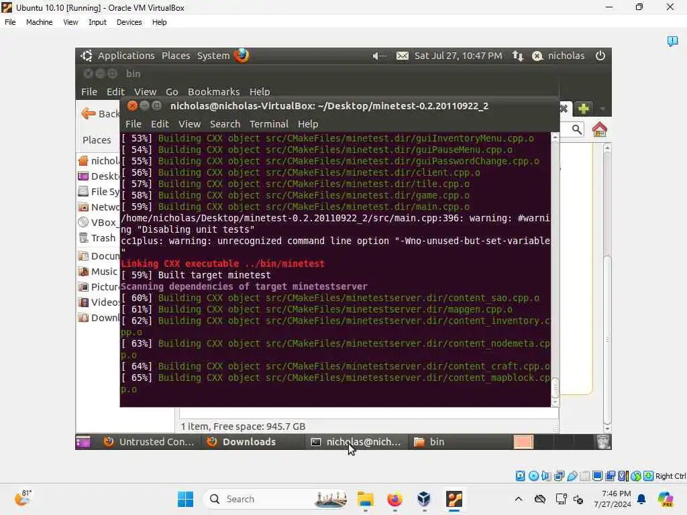Screen dimensions: 687x515
Task: Click the terminal vertical scrollbar thumb
Action: coord(555,386)
